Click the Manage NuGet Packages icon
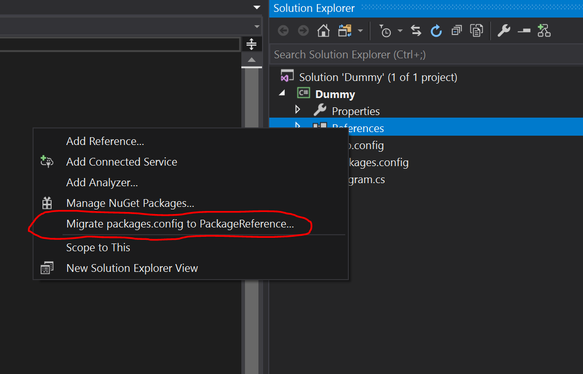 coord(47,203)
